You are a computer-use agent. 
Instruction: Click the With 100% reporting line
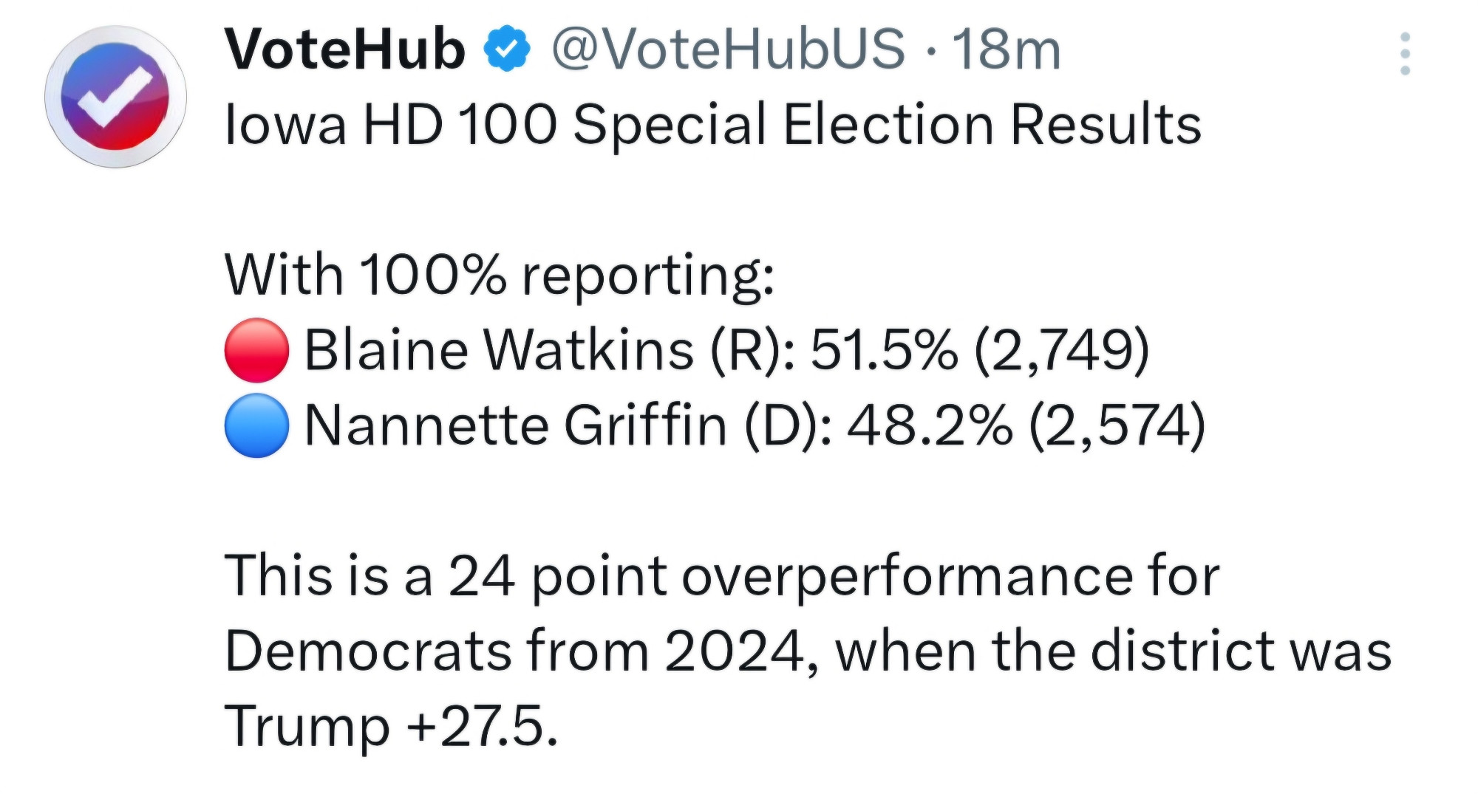(x=500, y=275)
